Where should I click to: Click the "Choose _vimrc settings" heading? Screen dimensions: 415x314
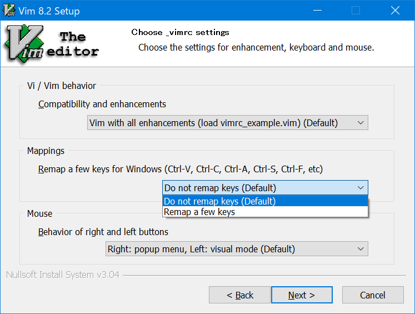(x=180, y=32)
